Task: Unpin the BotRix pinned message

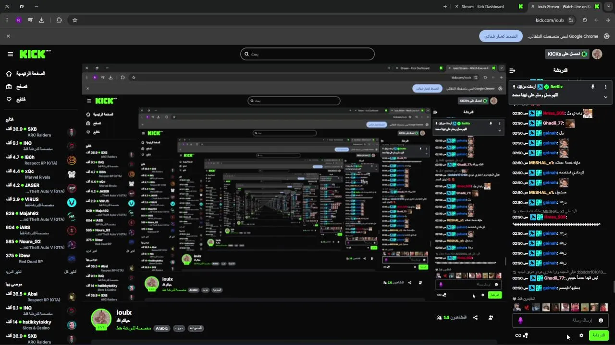Action: coord(592,87)
